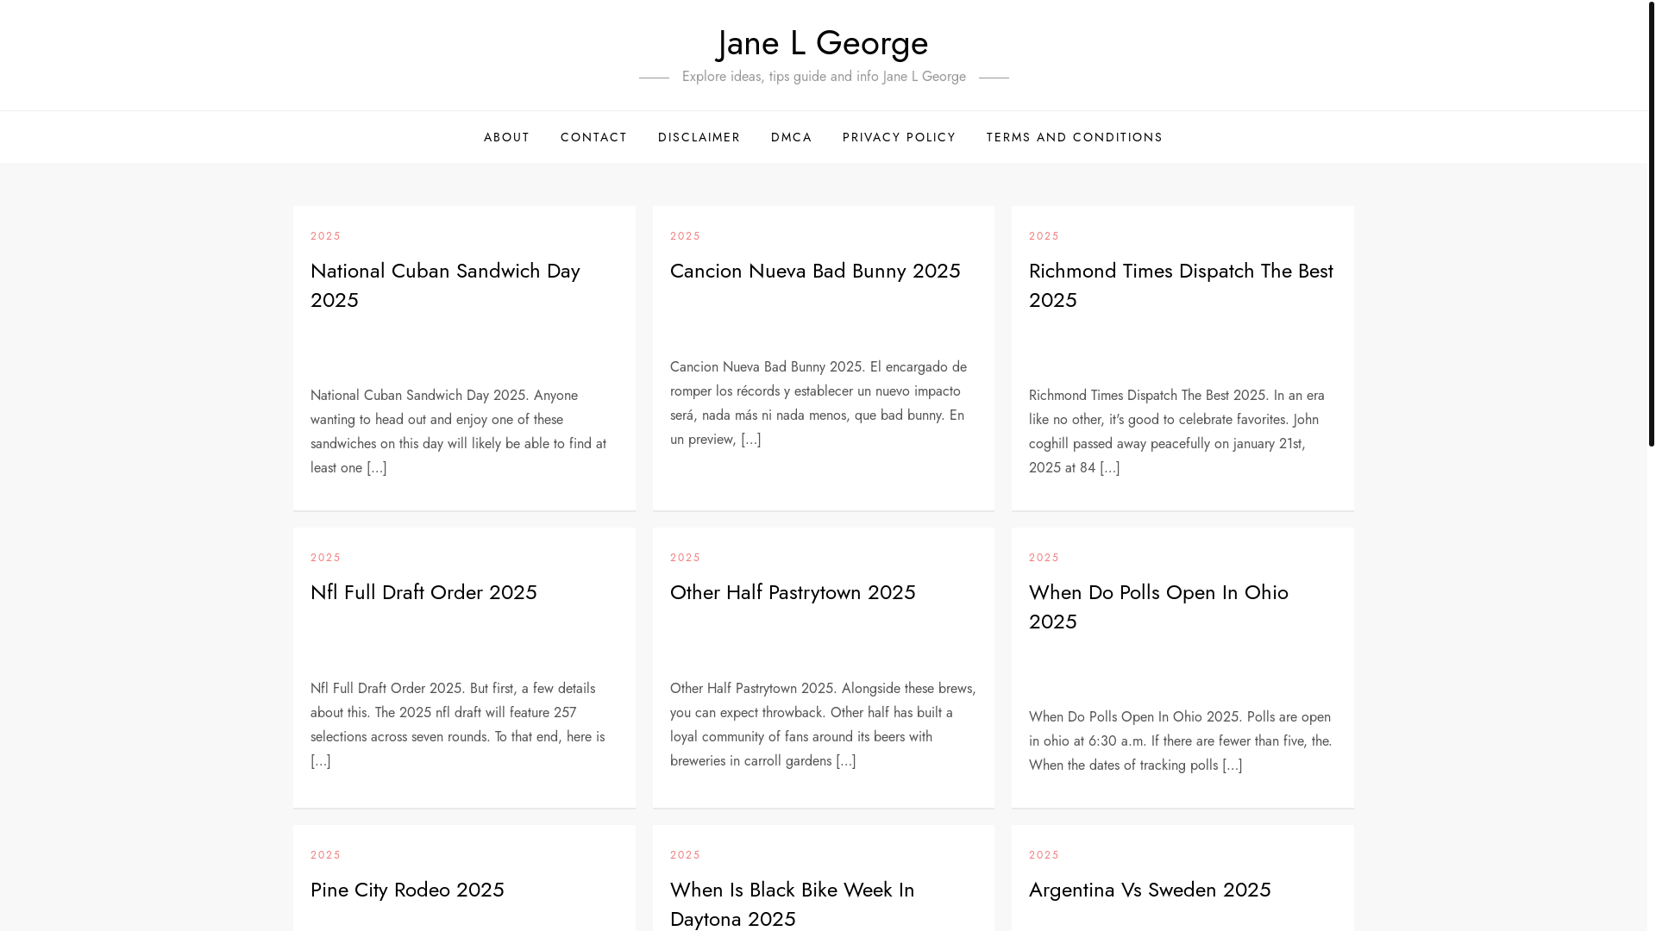
Task: Select the DMCA menu item
Action: 791,137
